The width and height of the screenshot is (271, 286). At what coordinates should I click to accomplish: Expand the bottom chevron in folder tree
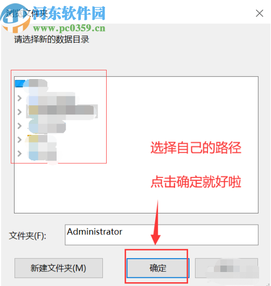[x=19, y=153]
